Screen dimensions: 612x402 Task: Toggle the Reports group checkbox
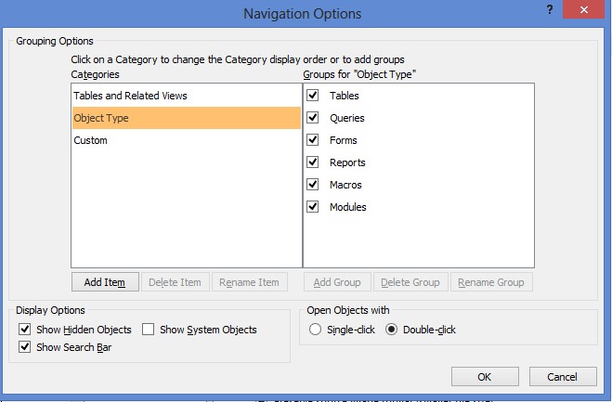(x=313, y=162)
